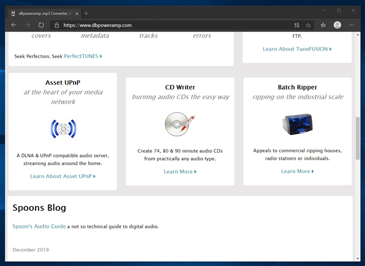Click the 'tracks' italic label

point(149,35)
